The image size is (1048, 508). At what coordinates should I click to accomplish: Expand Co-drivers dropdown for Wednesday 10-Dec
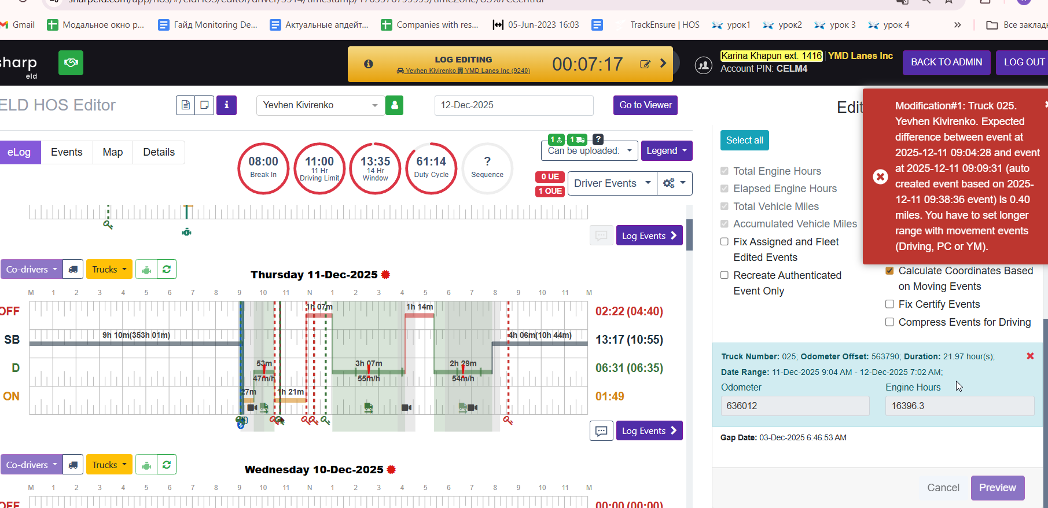click(x=31, y=465)
